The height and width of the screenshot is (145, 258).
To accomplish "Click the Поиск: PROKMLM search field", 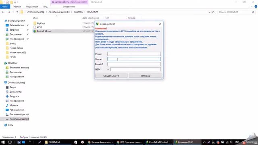I will pos(235,12).
